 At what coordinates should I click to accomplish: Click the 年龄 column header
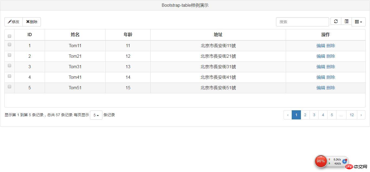(128, 35)
